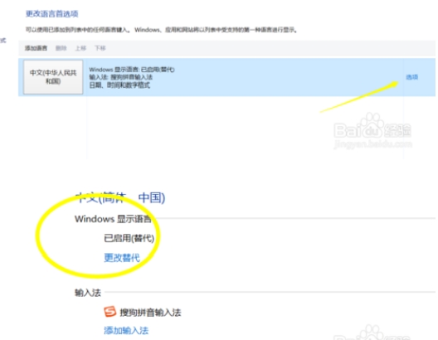Image resolution: width=438 pixels, height=340 pixels.
Task: Click the 已启用(替代) status text
Action: pos(129,238)
